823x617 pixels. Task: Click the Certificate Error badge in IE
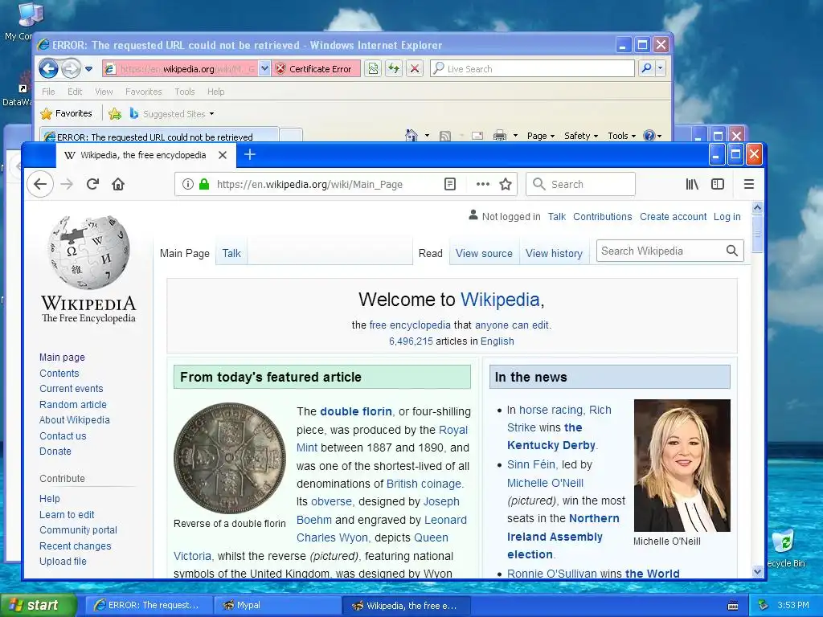316,69
